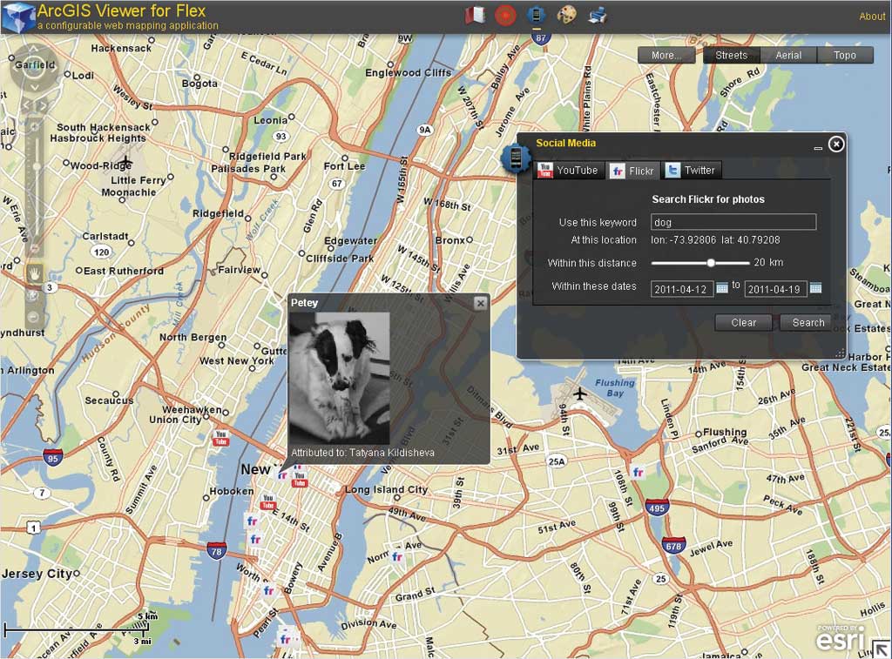Open calendar for the end date
The height and width of the screenshot is (659, 892).
[815, 287]
